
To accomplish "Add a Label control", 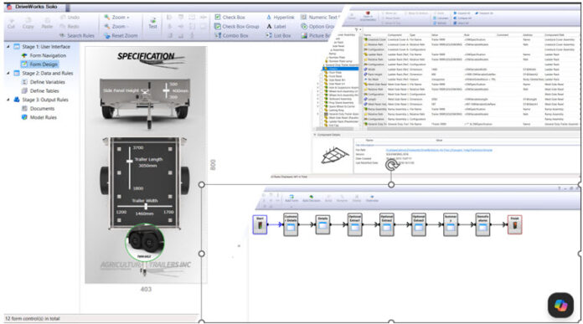I will [x=276, y=27].
